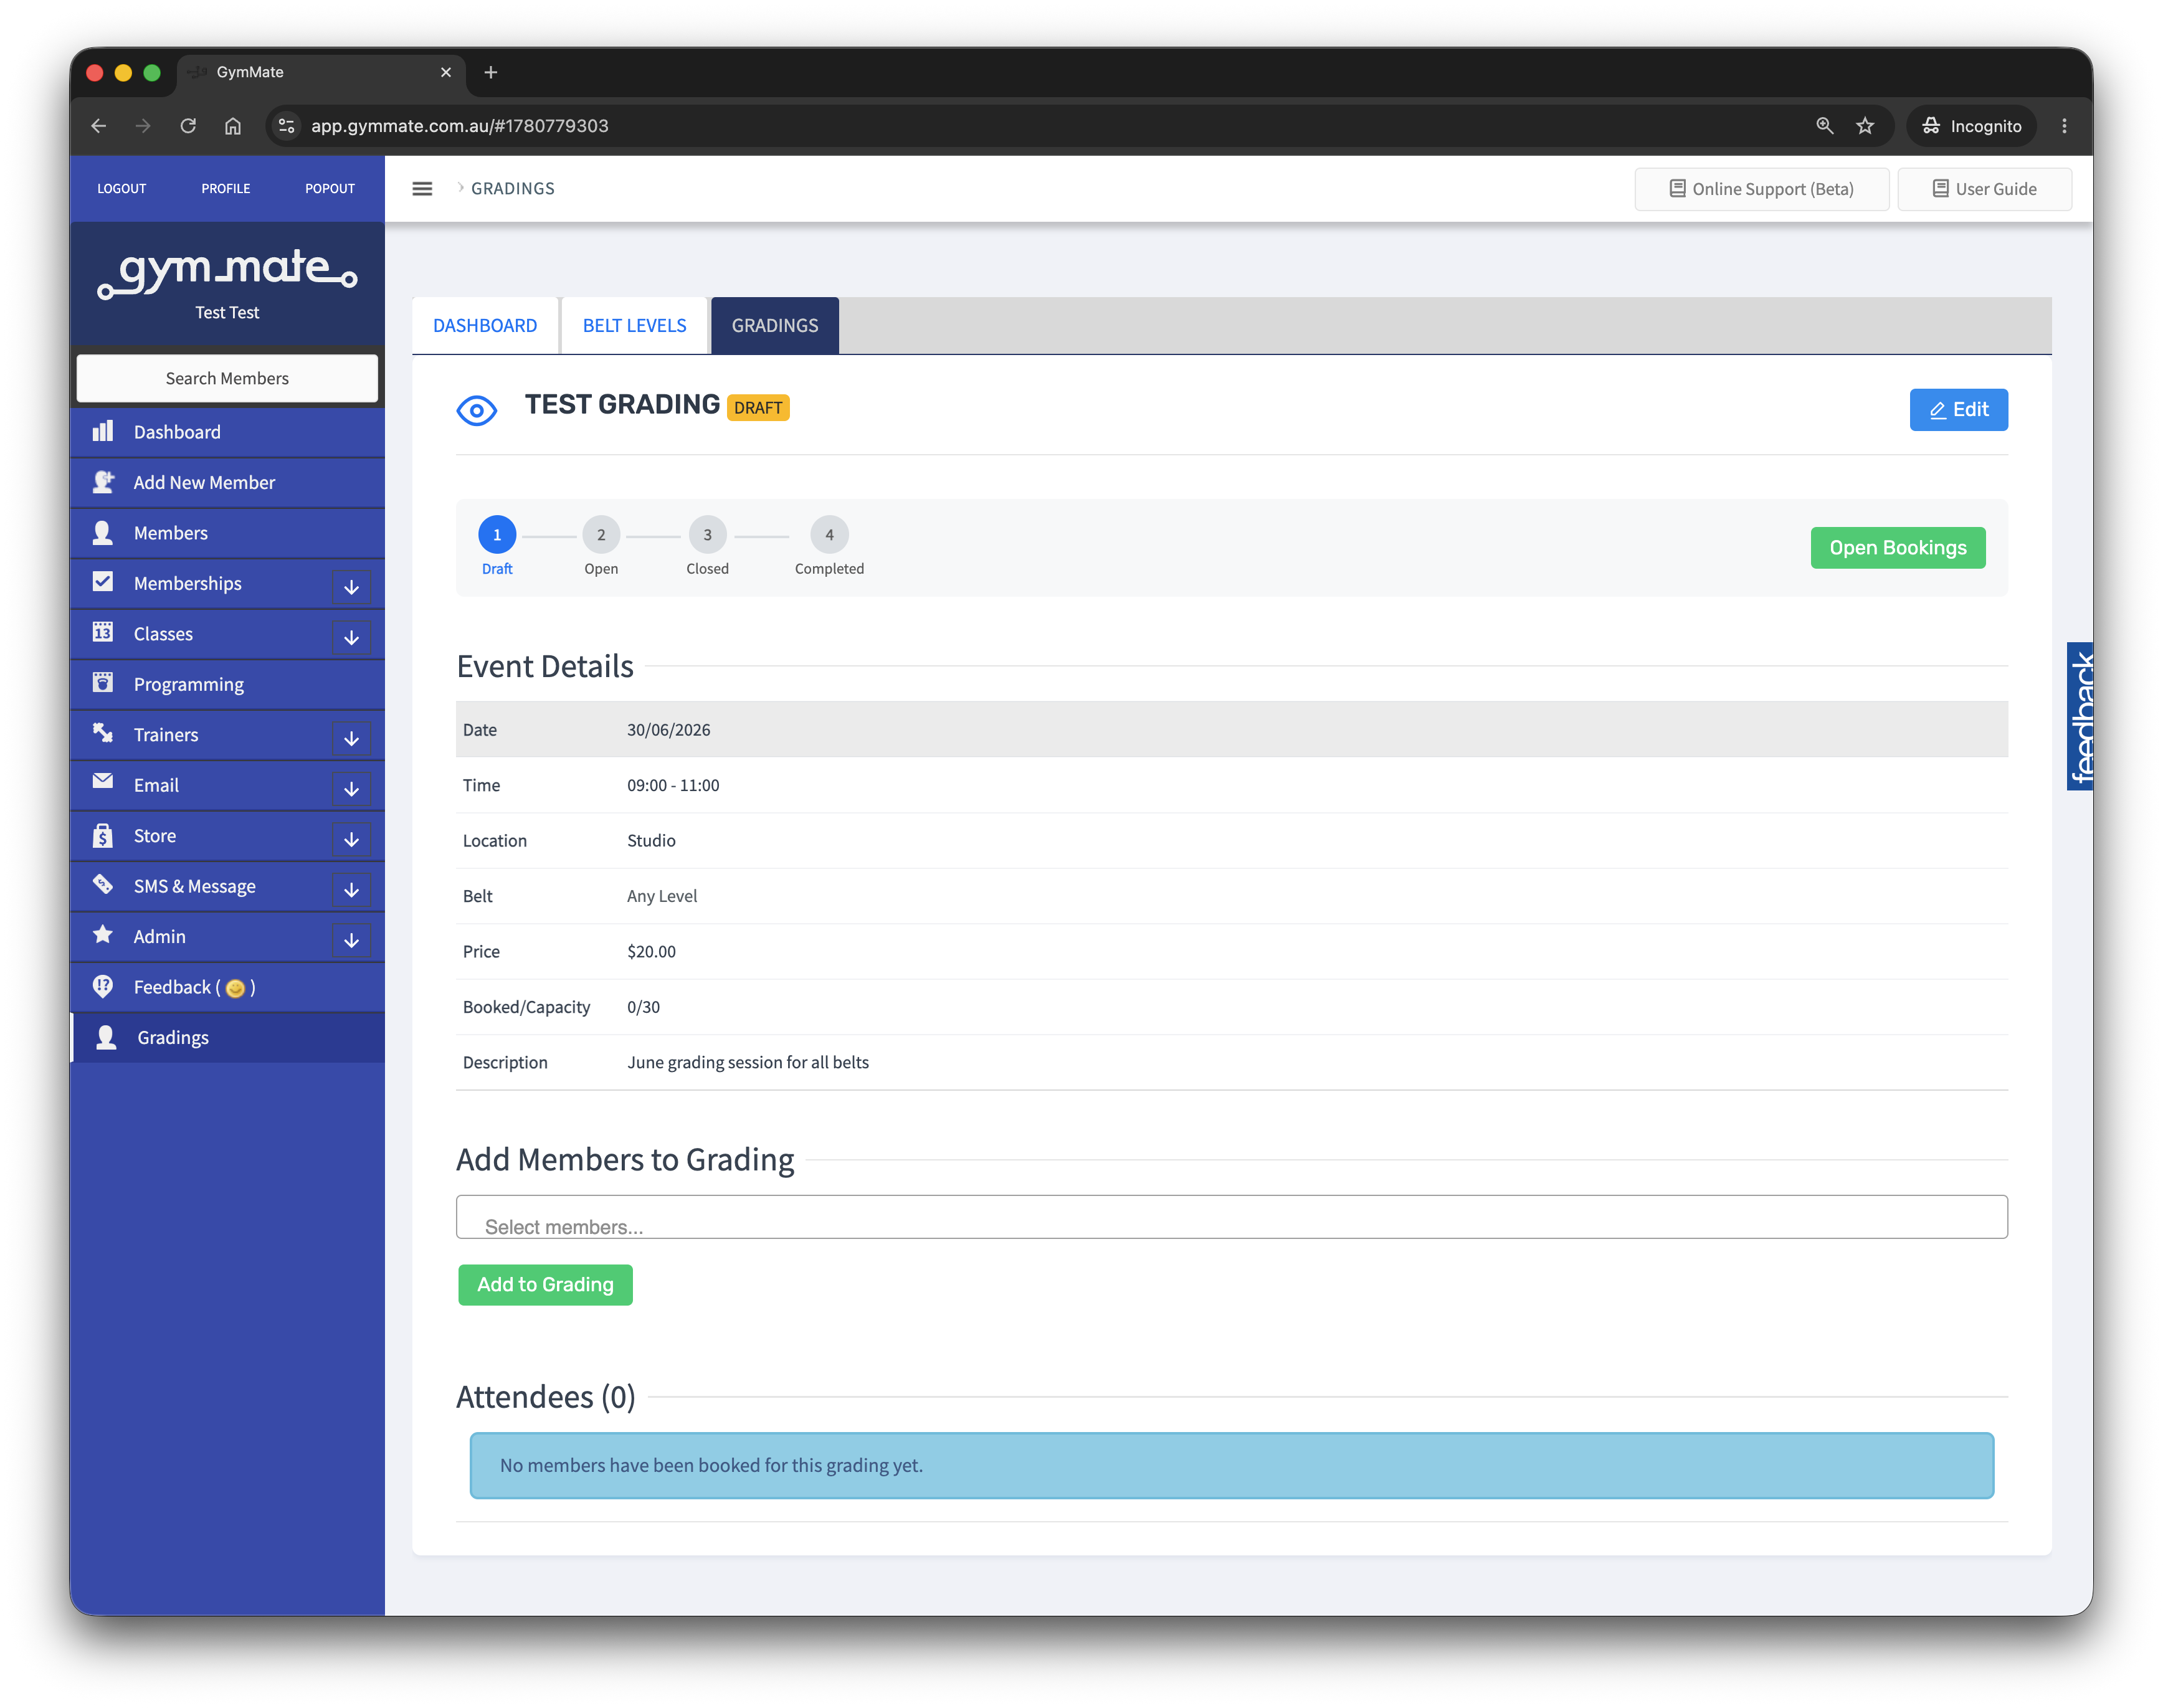Click the blue eye icon beside Test Grading
2163x1708 pixels.
pyautogui.click(x=476, y=410)
